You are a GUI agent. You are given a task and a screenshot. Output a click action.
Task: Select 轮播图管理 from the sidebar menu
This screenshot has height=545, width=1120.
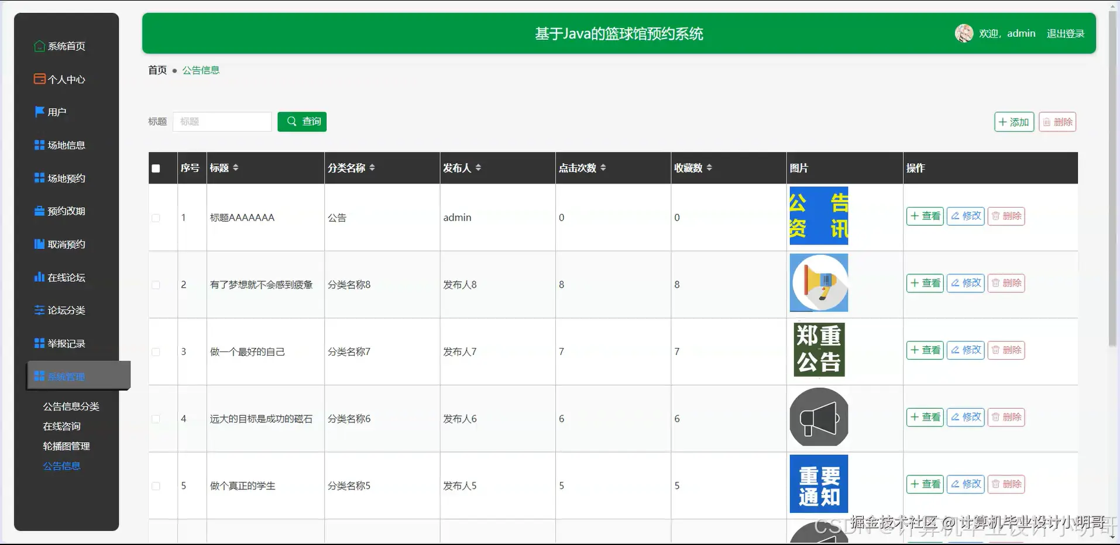pyautogui.click(x=66, y=446)
